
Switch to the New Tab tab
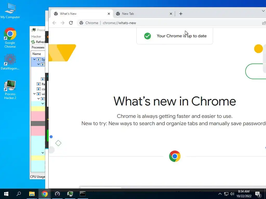pyautogui.click(x=144, y=14)
